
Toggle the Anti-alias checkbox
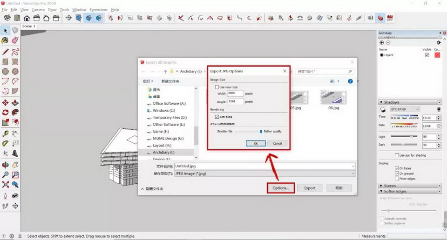[217, 117]
